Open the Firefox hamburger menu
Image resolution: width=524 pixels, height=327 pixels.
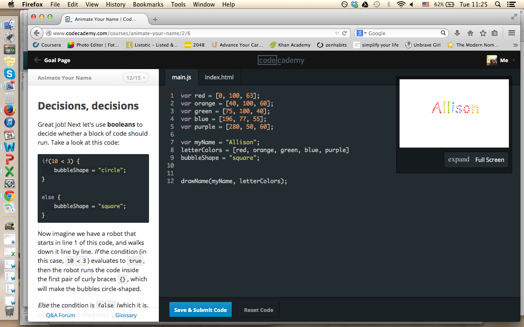[x=511, y=33]
